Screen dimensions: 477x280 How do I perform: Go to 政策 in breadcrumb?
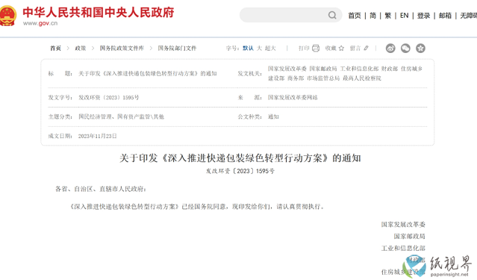(81, 48)
